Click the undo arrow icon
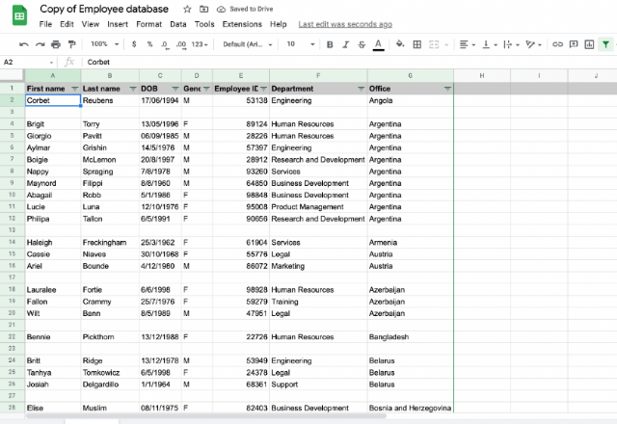Viewport: 617px width, 424px height. (23, 44)
